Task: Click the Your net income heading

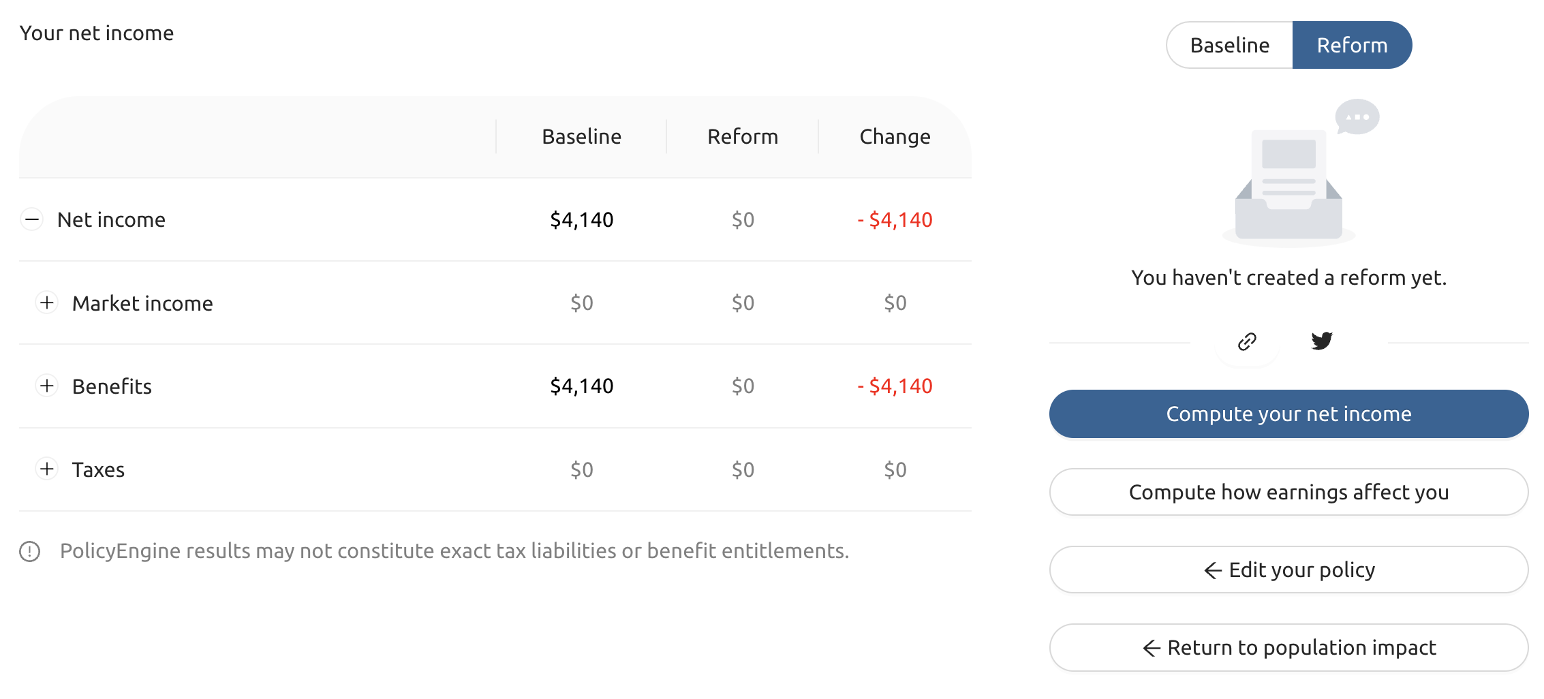Action: [x=96, y=33]
